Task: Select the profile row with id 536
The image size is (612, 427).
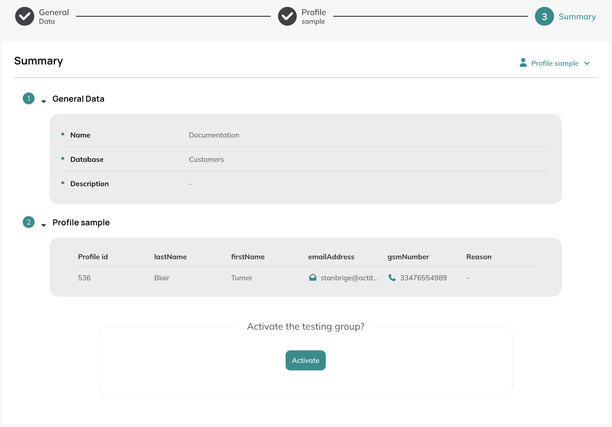Action: [x=306, y=278]
